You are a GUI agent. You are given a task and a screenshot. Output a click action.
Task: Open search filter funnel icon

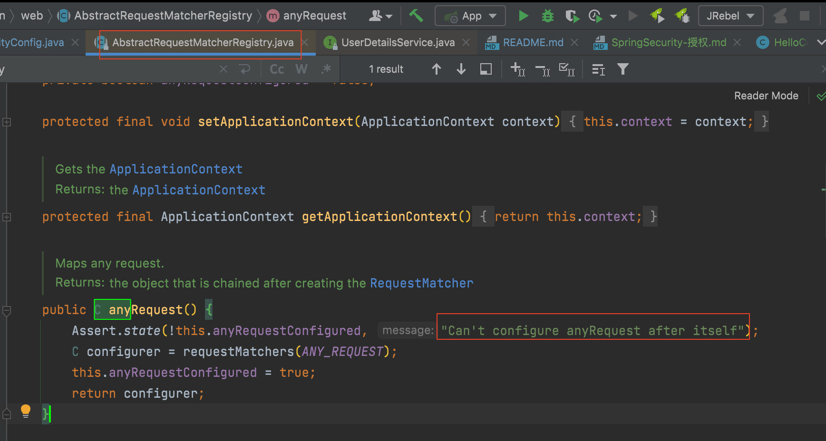click(622, 69)
